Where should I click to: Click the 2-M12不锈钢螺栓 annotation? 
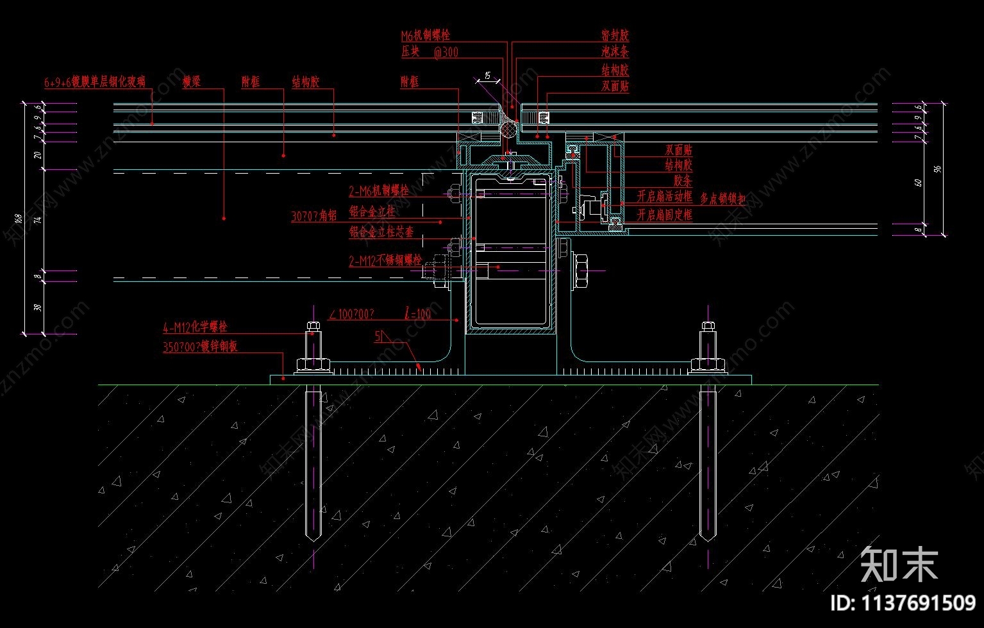386,261
